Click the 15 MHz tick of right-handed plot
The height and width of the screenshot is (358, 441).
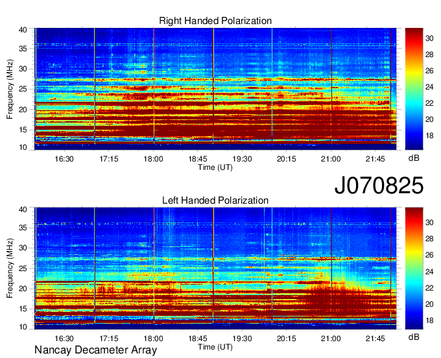23,130
